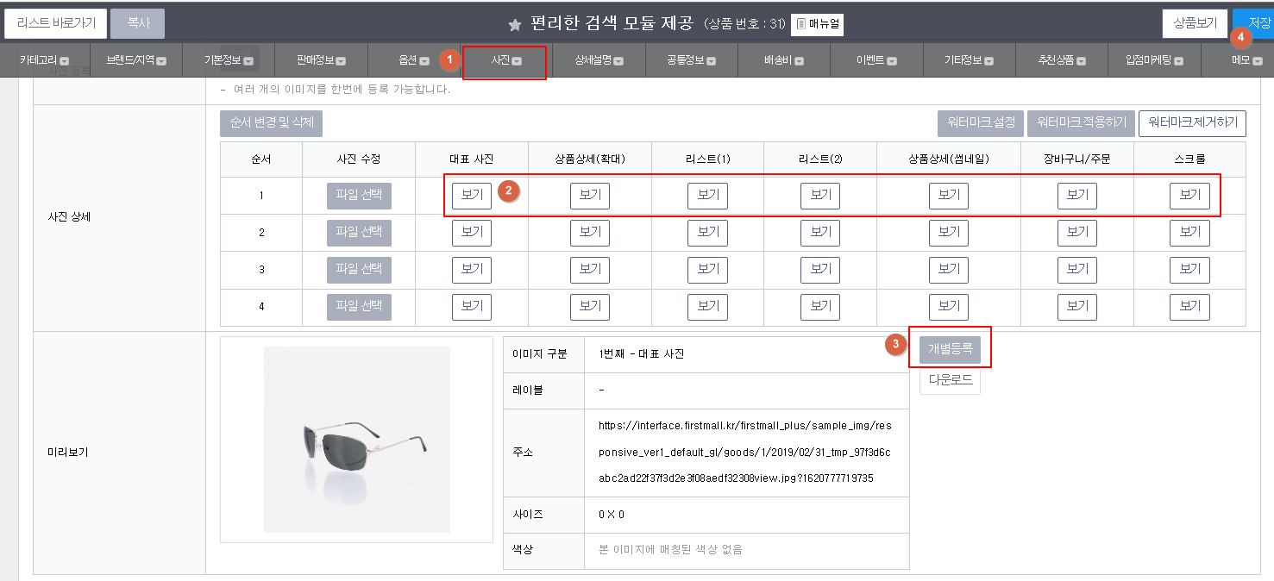
Task: Click 워터마크제거하기 button
Action: 1193,123
